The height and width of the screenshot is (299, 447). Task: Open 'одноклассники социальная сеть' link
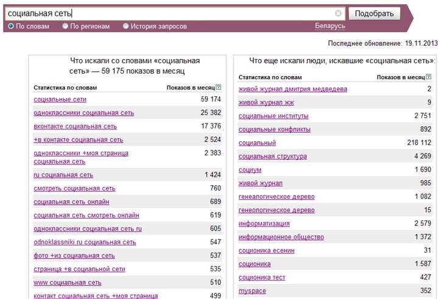pyautogui.click(x=84, y=113)
